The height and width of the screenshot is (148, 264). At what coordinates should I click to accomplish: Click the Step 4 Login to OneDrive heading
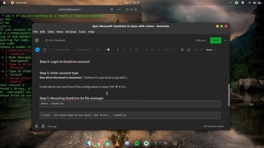tap(65, 62)
